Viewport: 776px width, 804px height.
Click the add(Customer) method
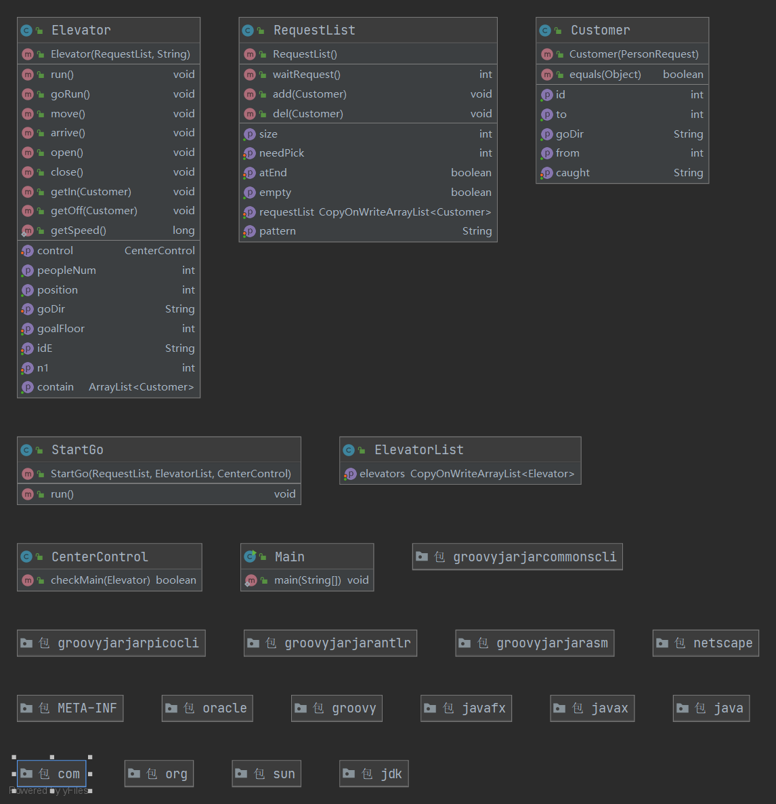pos(368,94)
